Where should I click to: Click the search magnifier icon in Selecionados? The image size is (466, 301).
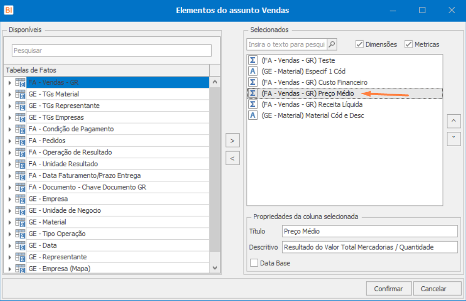(x=332, y=45)
